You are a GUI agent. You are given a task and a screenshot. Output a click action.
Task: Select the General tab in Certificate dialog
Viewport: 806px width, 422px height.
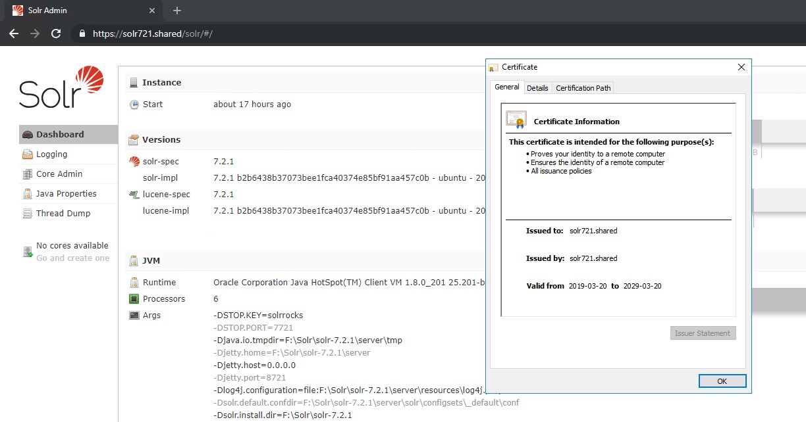tap(507, 87)
